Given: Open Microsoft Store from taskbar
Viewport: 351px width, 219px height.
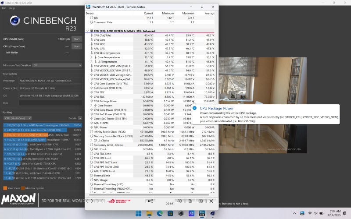Looking at the screenshot, I should pyautogui.click(x=170, y=213).
